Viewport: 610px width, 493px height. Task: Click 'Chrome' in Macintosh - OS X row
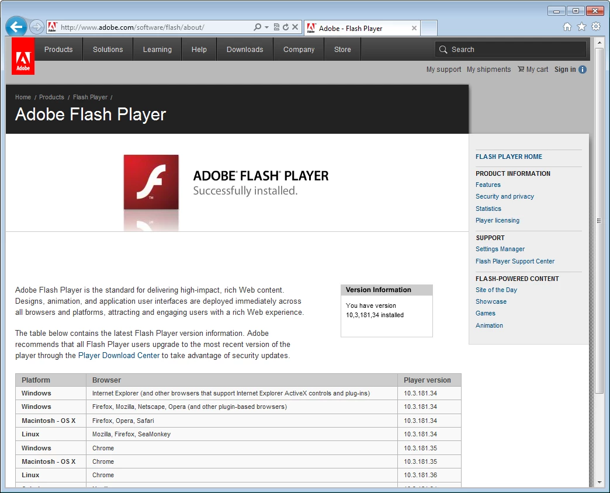tap(103, 461)
